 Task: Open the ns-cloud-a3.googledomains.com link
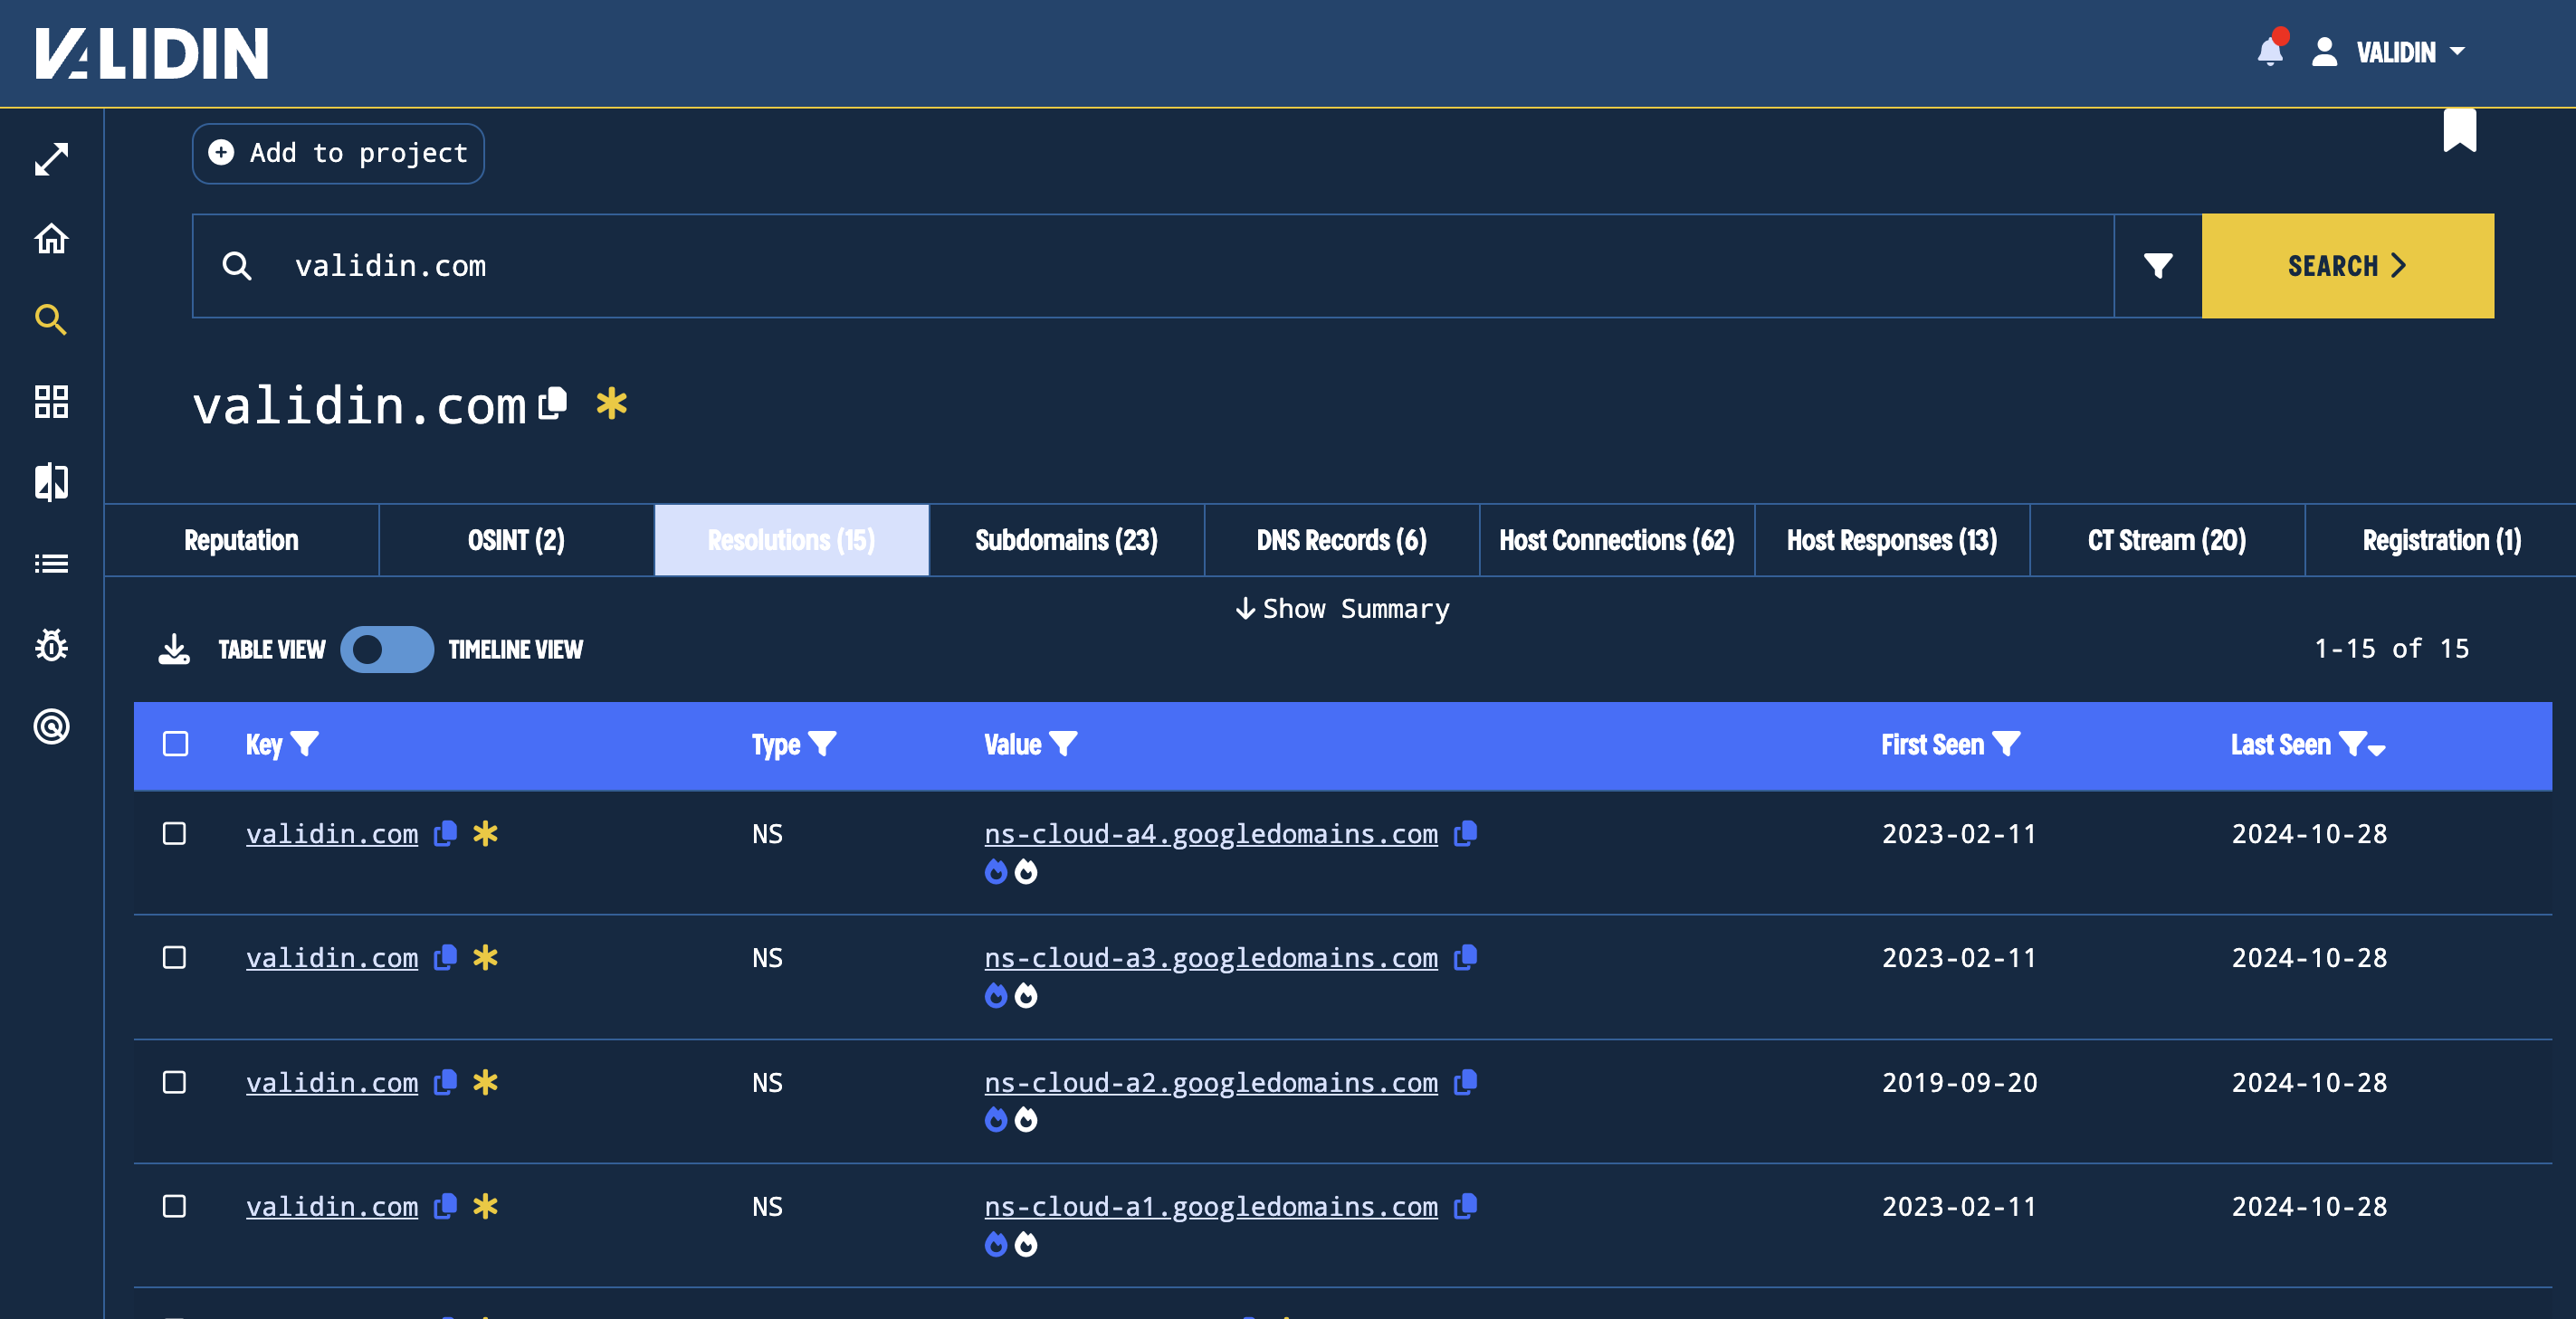click(1210, 957)
